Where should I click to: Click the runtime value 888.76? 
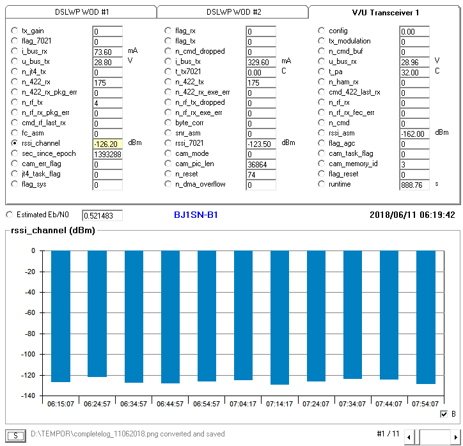414,185
